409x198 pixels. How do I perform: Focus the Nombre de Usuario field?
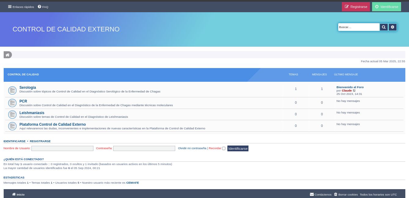pyautogui.click(x=62, y=148)
